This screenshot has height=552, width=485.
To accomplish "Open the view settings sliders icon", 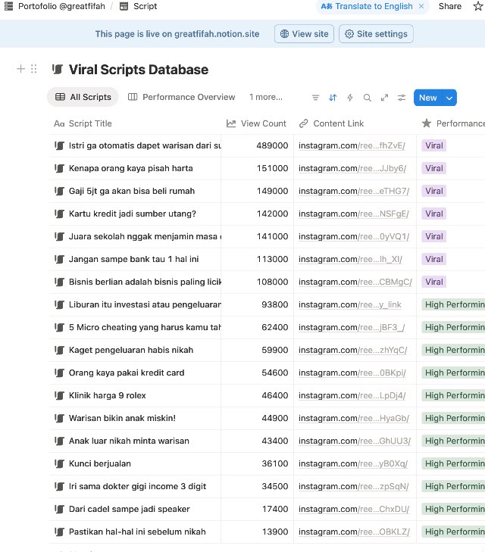I will pos(402,98).
